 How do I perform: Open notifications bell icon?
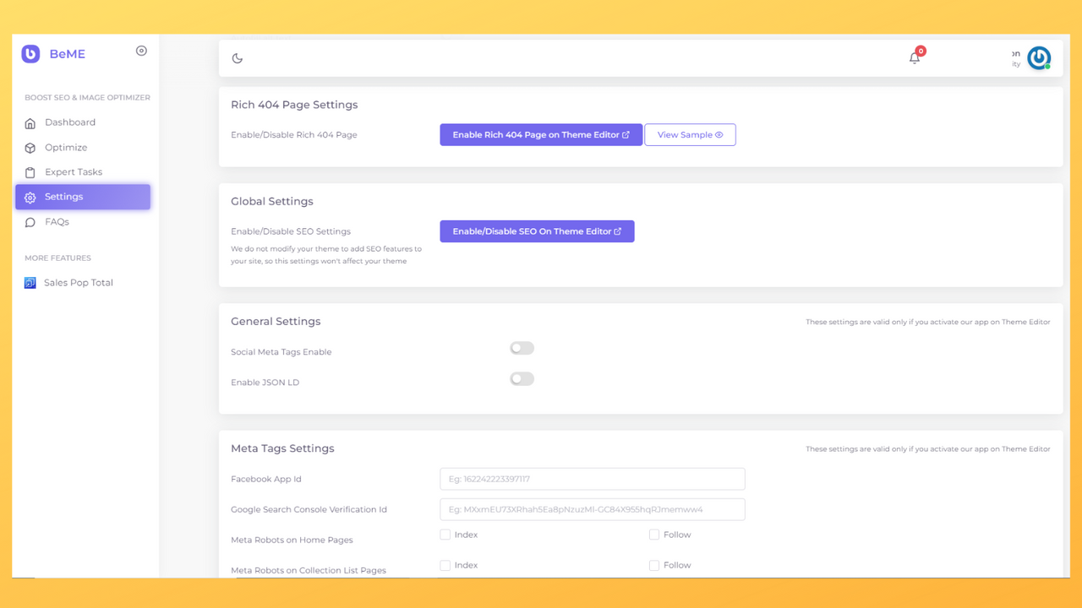(x=915, y=58)
